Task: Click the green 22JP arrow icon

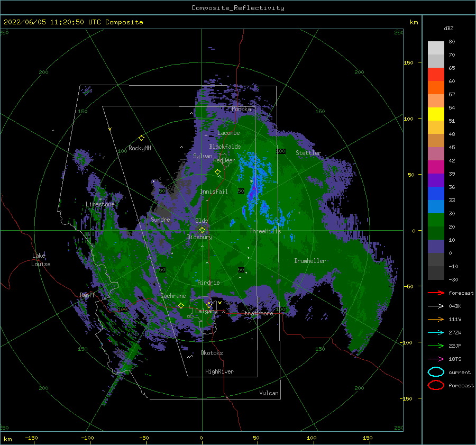Action: click(436, 346)
